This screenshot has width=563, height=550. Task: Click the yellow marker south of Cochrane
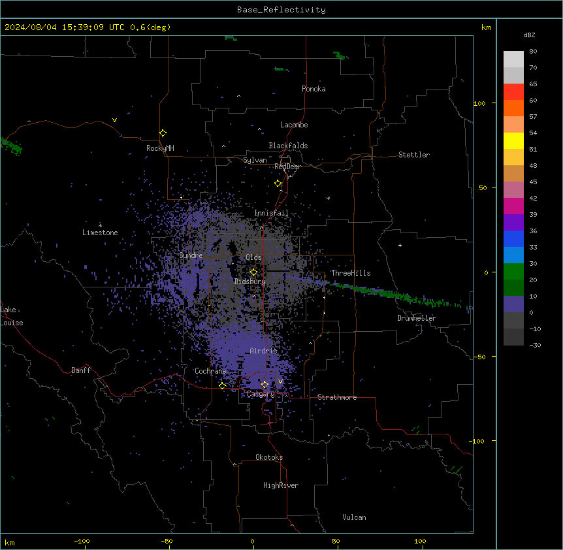222,386
